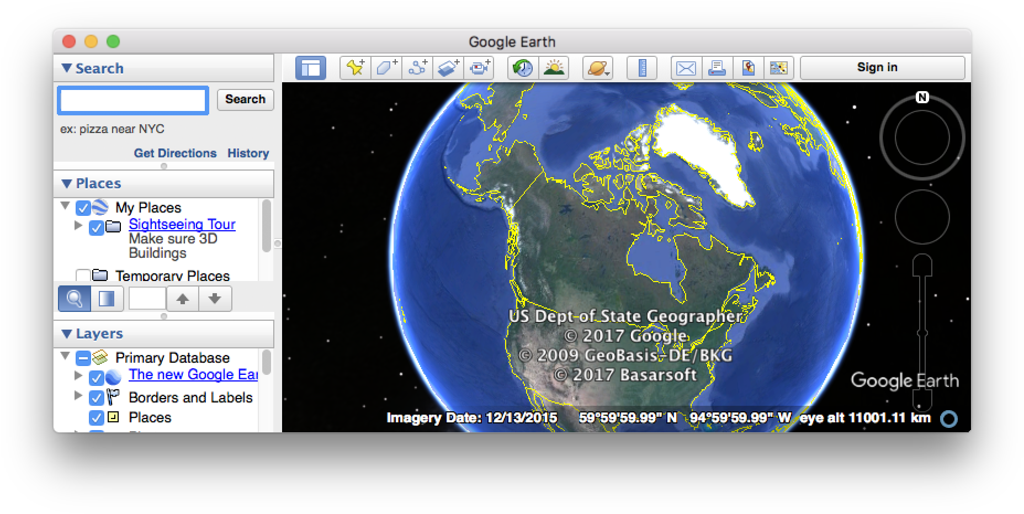This screenshot has height=514, width=1024.
Task: Uncheck the Sightseeing Tour checkbox
Action: pyautogui.click(x=97, y=227)
